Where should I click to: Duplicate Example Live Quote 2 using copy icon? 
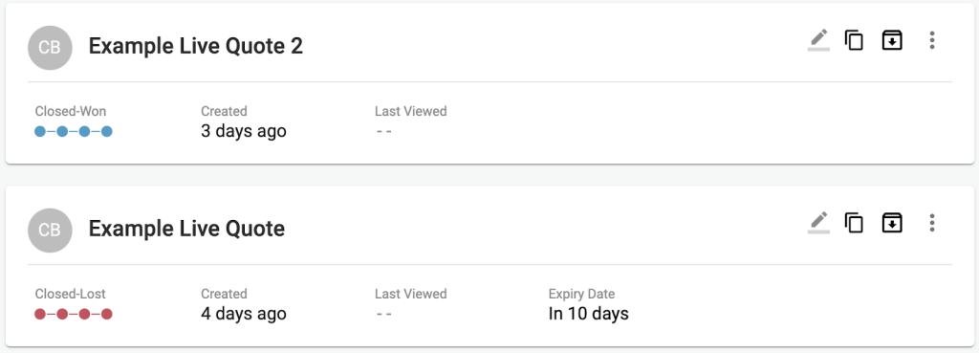tap(854, 40)
